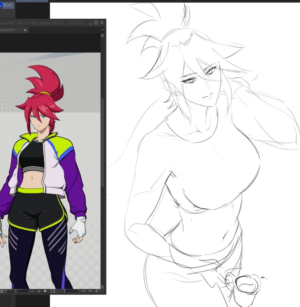
Task: Click the reference window title bar text
Action: 43,23
